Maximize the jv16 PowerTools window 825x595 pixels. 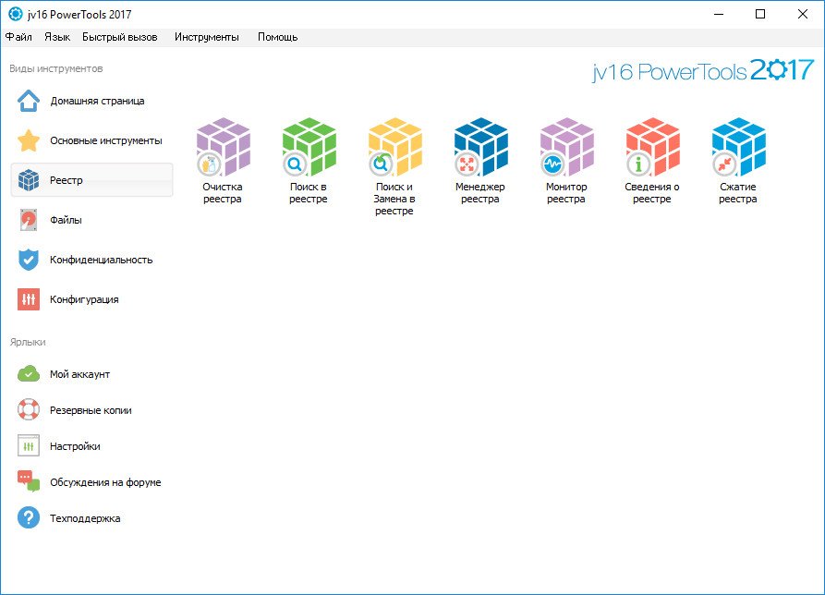(x=760, y=14)
